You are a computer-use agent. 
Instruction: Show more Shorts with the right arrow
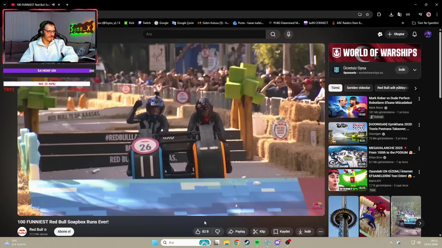point(420,223)
